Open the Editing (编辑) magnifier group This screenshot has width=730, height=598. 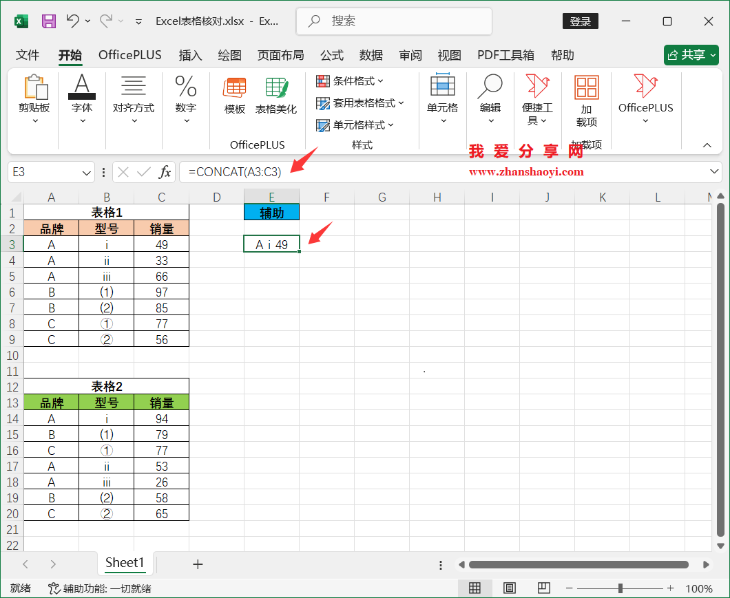[x=490, y=98]
